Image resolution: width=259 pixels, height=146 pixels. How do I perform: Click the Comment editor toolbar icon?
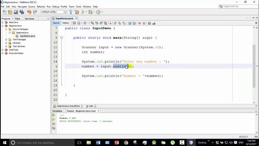(149, 23)
